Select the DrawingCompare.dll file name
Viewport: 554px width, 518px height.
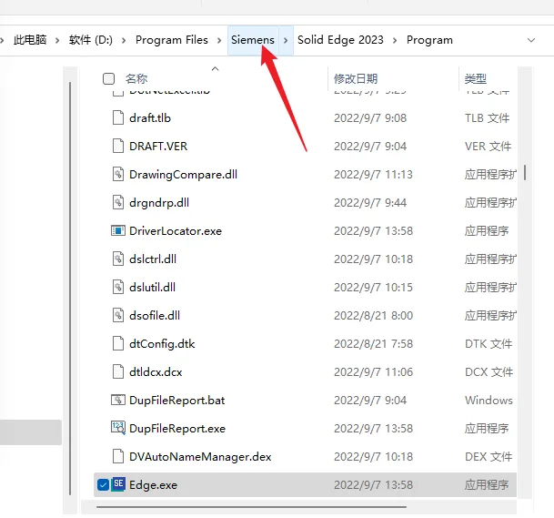click(183, 174)
